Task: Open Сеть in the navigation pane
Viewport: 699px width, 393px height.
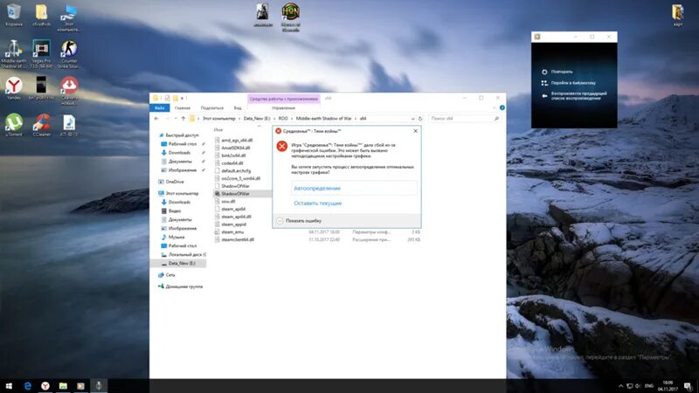Action: click(x=167, y=275)
